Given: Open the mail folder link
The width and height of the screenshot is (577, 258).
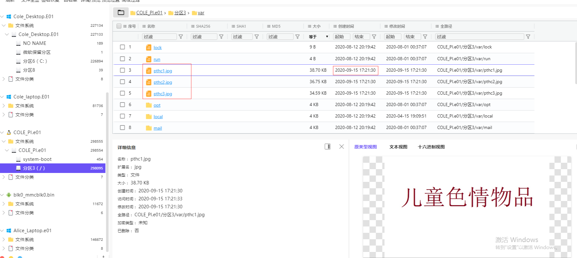Looking at the screenshot, I should pos(158,128).
